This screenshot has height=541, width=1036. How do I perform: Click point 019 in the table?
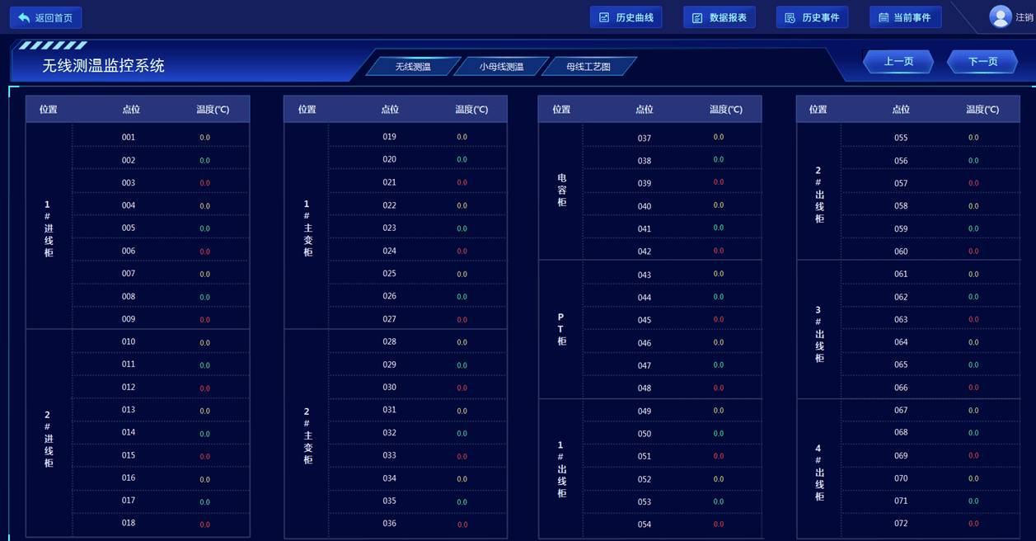(390, 137)
